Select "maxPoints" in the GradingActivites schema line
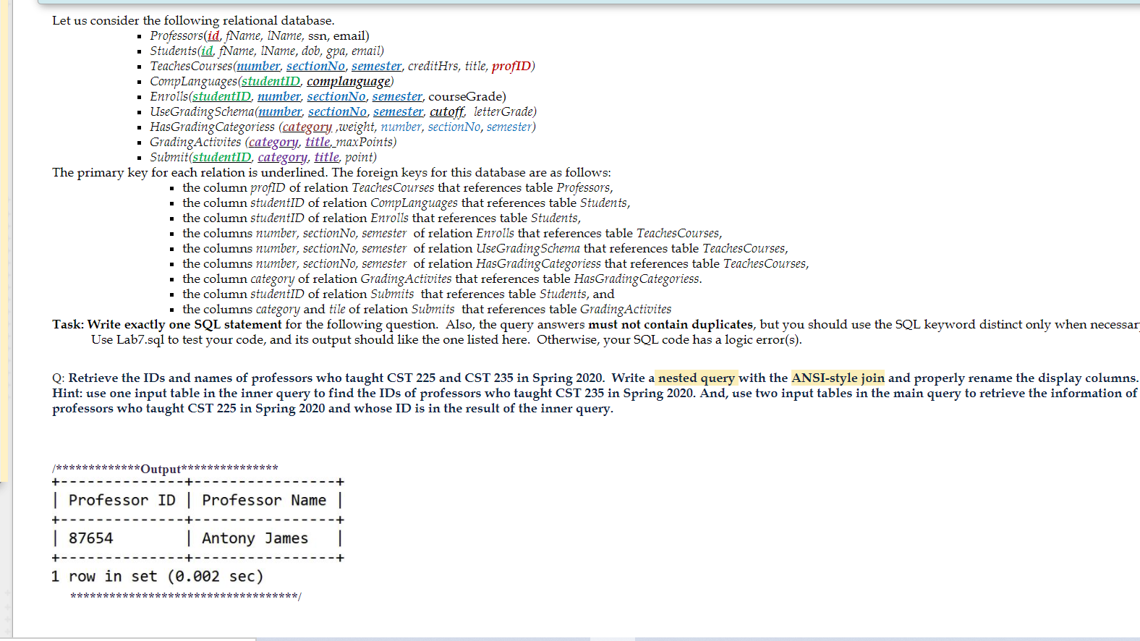Image resolution: width=1140 pixels, height=641 pixels. tap(363, 142)
